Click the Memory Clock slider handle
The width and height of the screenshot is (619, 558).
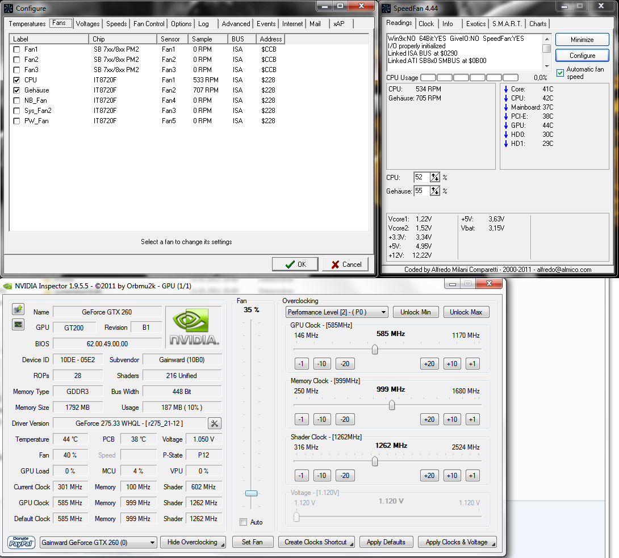[x=392, y=405]
